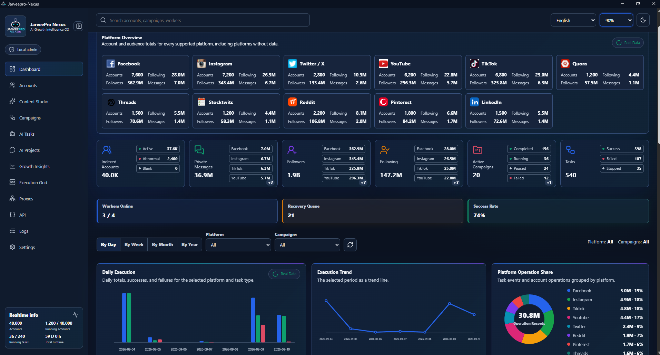The width and height of the screenshot is (660, 355).
Task: Click the refresh icon beside Campaigns dropdown
Action: pos(350,245)
